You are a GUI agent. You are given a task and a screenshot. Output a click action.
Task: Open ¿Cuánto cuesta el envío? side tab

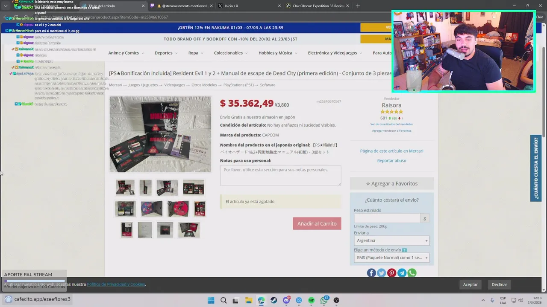tap(536, 168)
